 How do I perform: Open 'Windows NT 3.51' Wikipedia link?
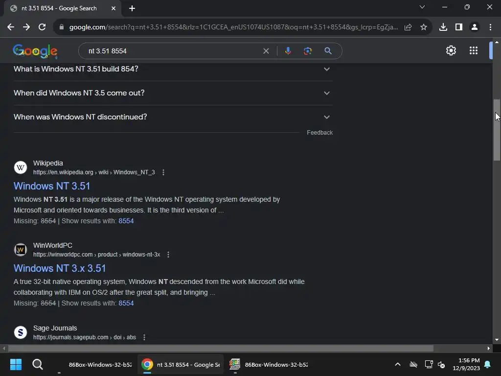coord(52,186)
